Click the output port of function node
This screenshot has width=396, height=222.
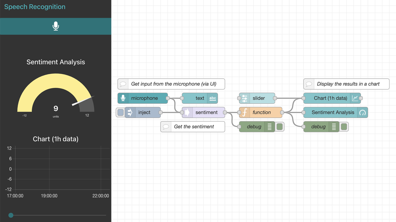[x=282, y=112]
